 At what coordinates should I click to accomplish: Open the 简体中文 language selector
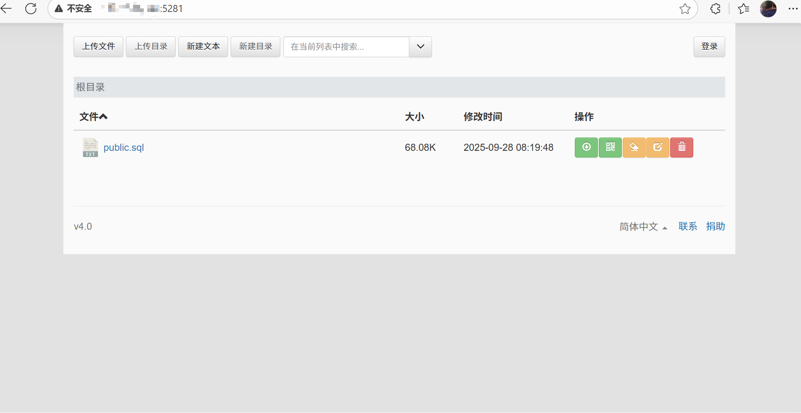640,226
